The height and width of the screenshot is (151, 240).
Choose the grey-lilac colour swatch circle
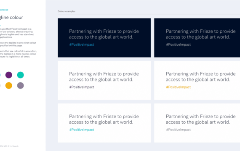(20, 86)
